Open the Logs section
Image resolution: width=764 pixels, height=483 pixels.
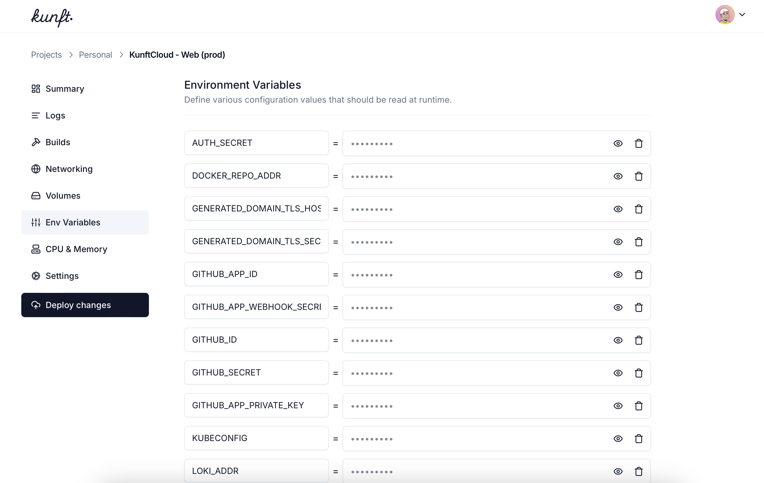point(85,115)
